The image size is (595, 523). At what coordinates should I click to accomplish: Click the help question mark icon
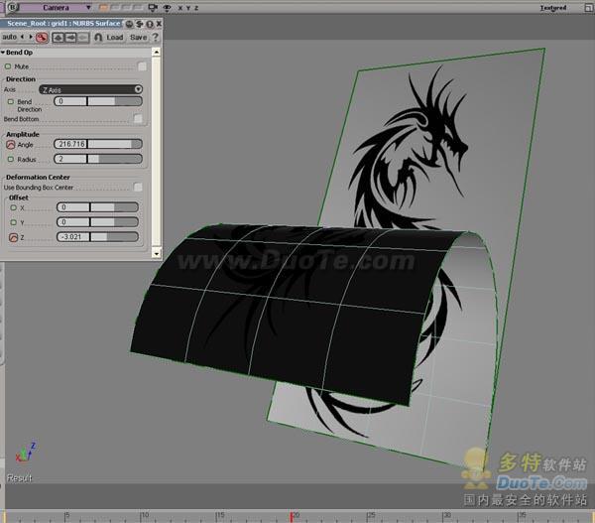pyautogui.click(x=156, y=37)
